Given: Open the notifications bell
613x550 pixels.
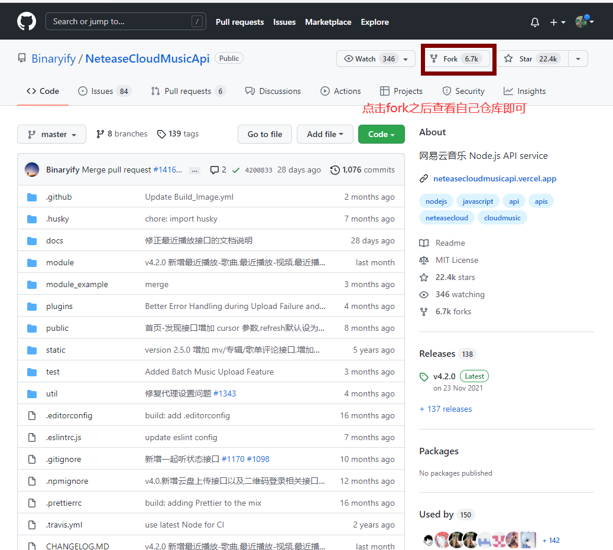Looking at the screenshot, I should click(x=535, y=22).
